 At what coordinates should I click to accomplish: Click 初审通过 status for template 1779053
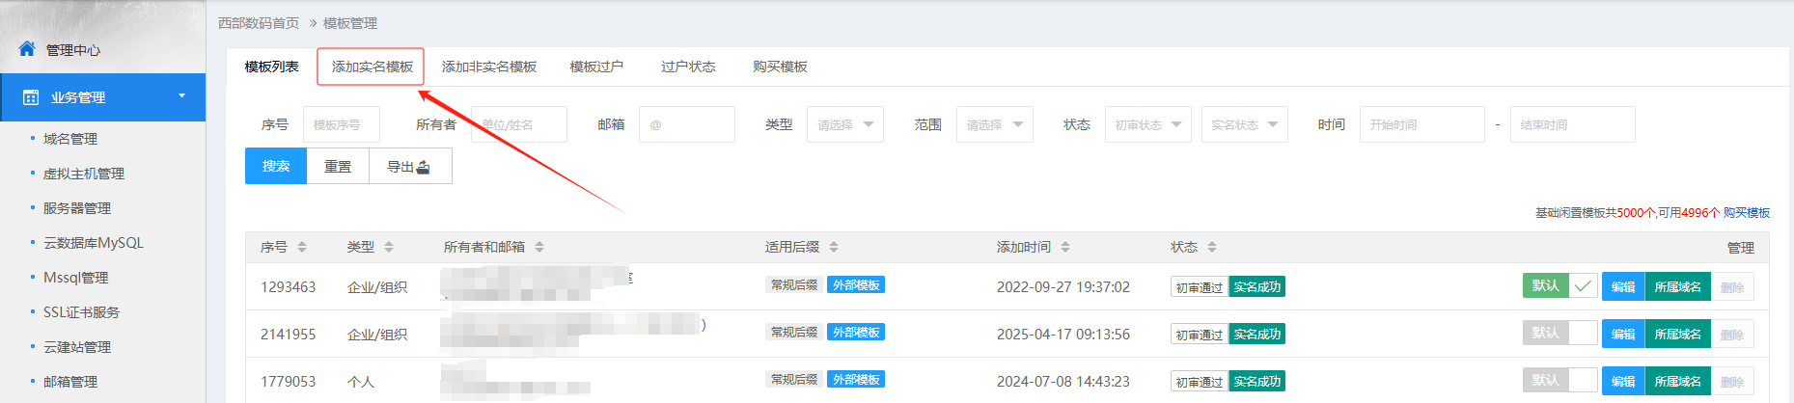(1200, 382)
